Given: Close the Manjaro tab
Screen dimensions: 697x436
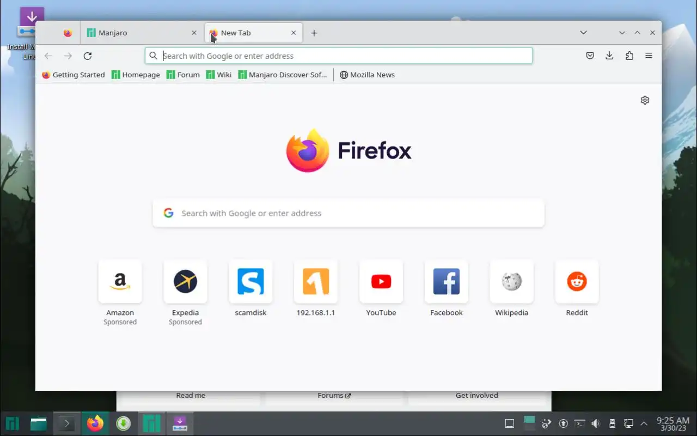Looking at the screenshot, I should [x=194, y=33].
